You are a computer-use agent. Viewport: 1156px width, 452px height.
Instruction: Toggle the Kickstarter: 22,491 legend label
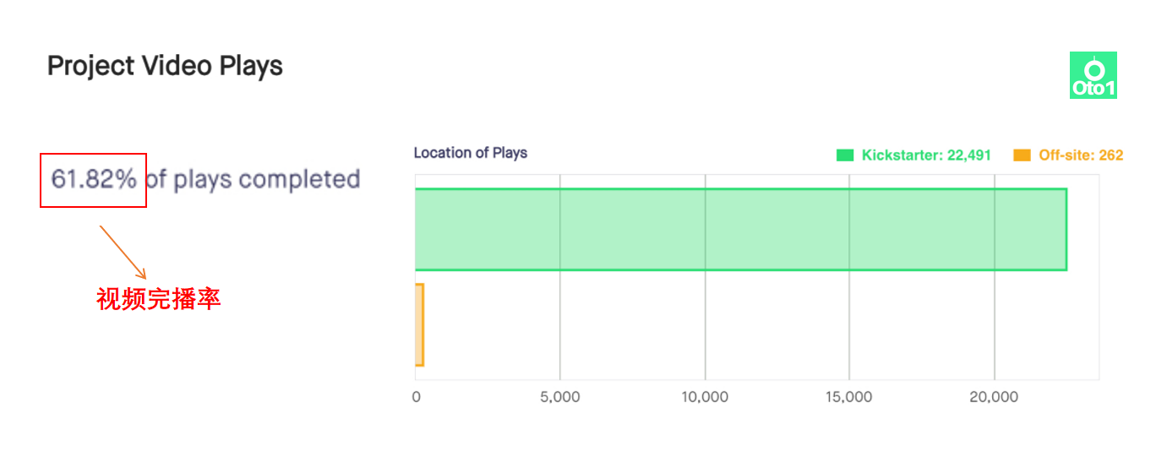(926, 155)
